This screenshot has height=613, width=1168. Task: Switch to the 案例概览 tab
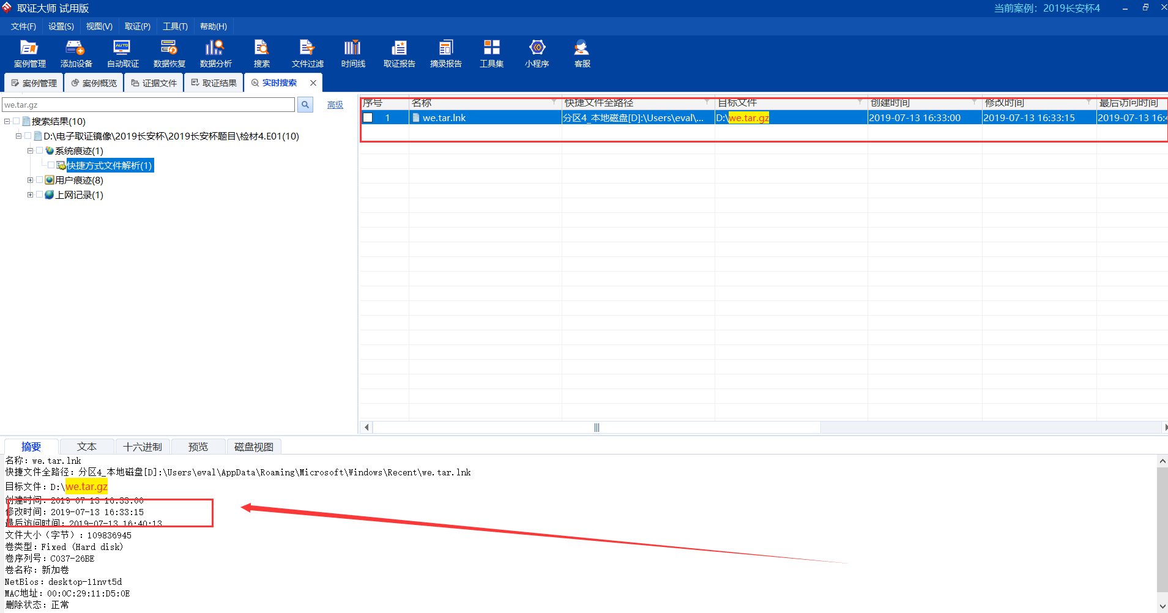[x=94, y=83]
